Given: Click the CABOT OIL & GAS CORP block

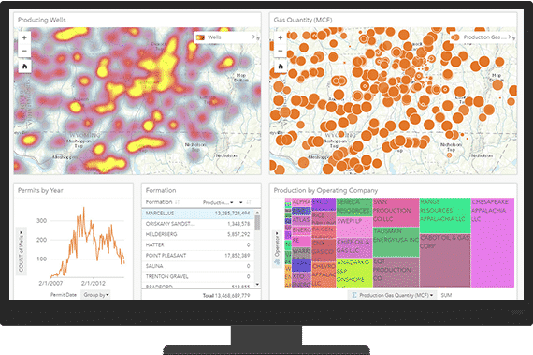Looking at the screenshot, I should coord(445,260).
